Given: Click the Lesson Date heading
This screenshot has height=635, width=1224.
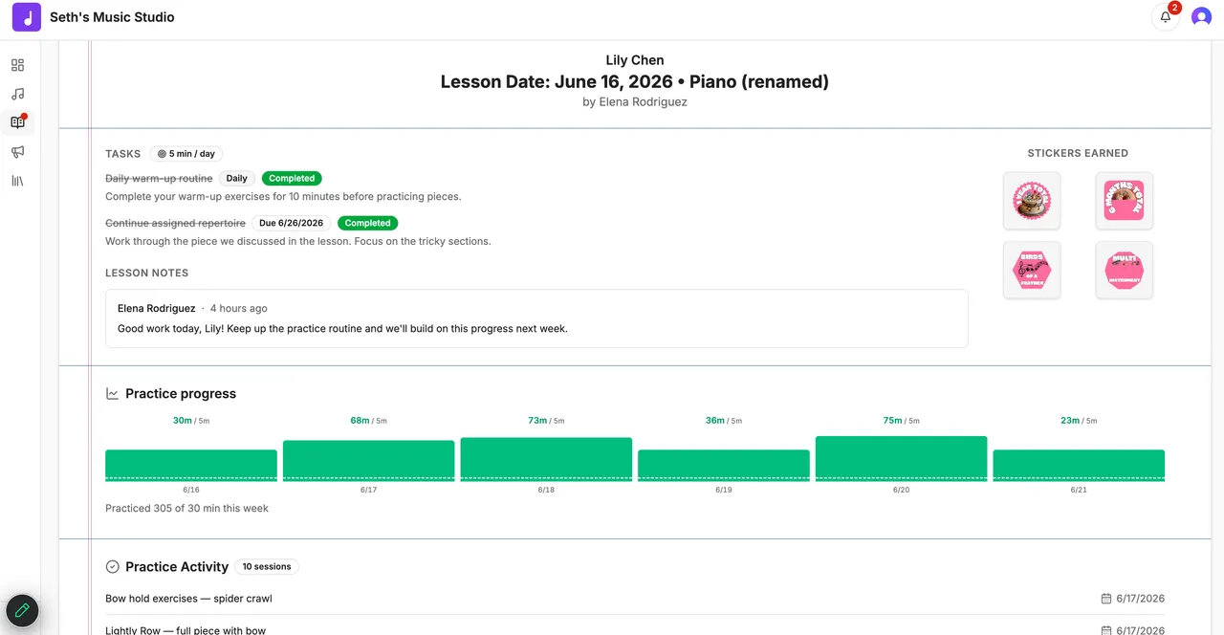Looking at the screenshot, I should (635, 81).
